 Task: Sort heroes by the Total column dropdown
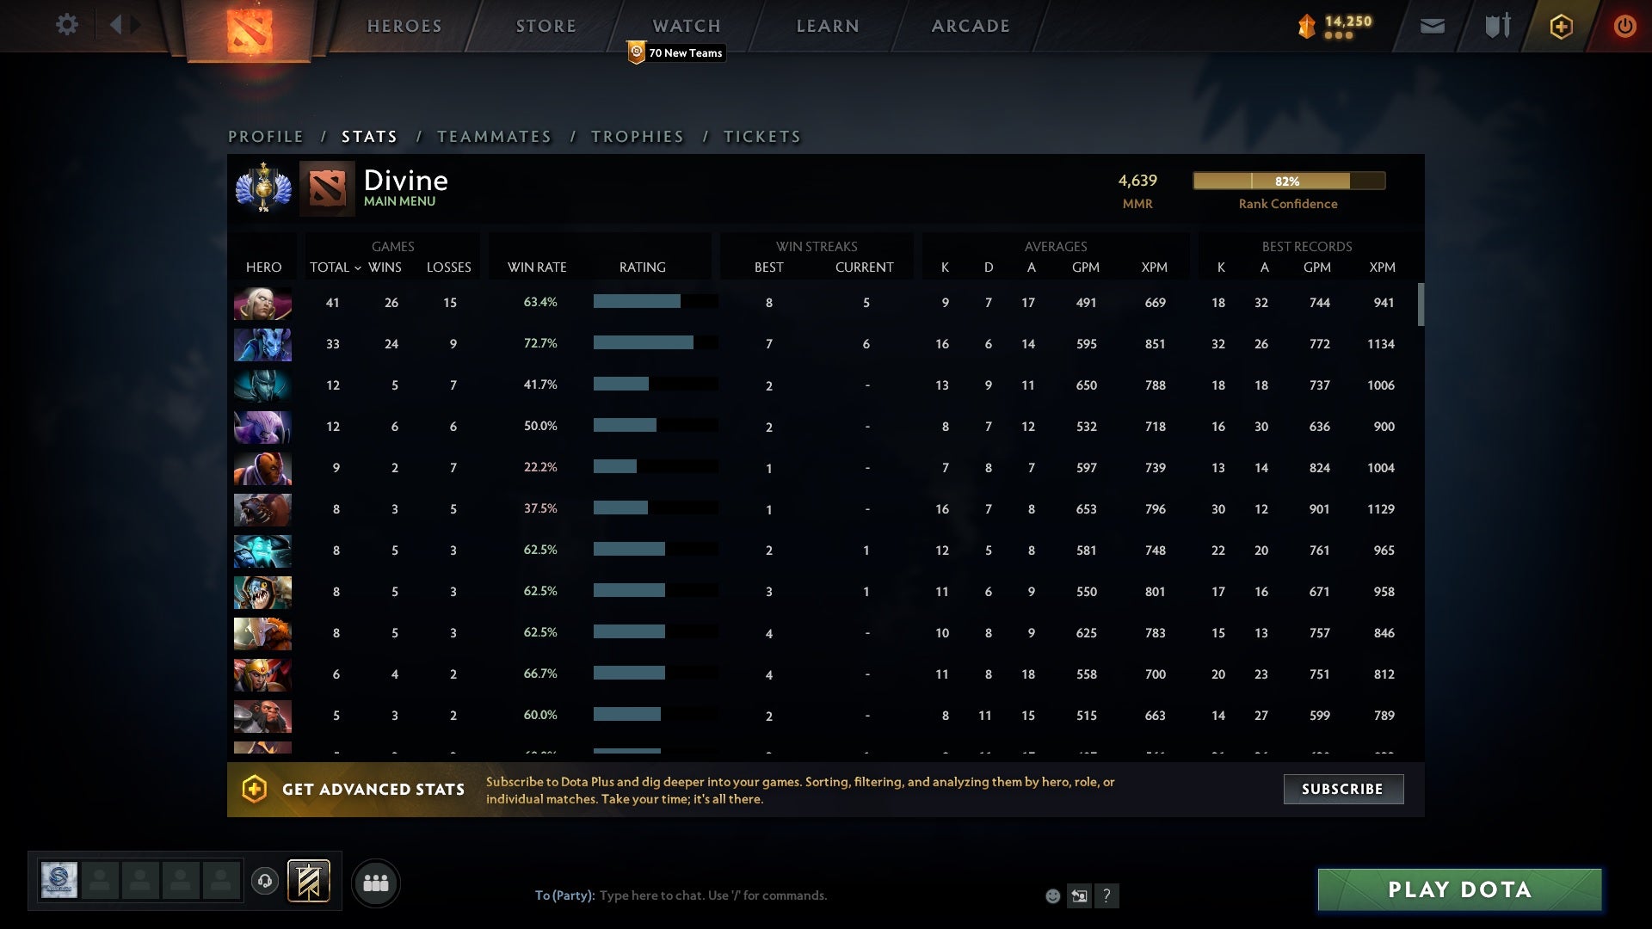(x=335, y=268)
